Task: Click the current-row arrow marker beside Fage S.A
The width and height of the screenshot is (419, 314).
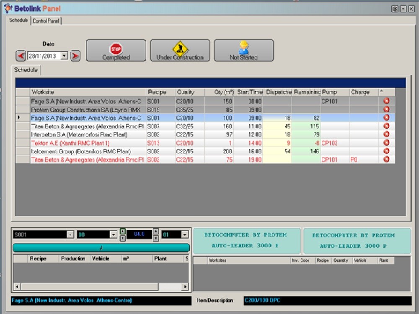Action: [19, 118]
